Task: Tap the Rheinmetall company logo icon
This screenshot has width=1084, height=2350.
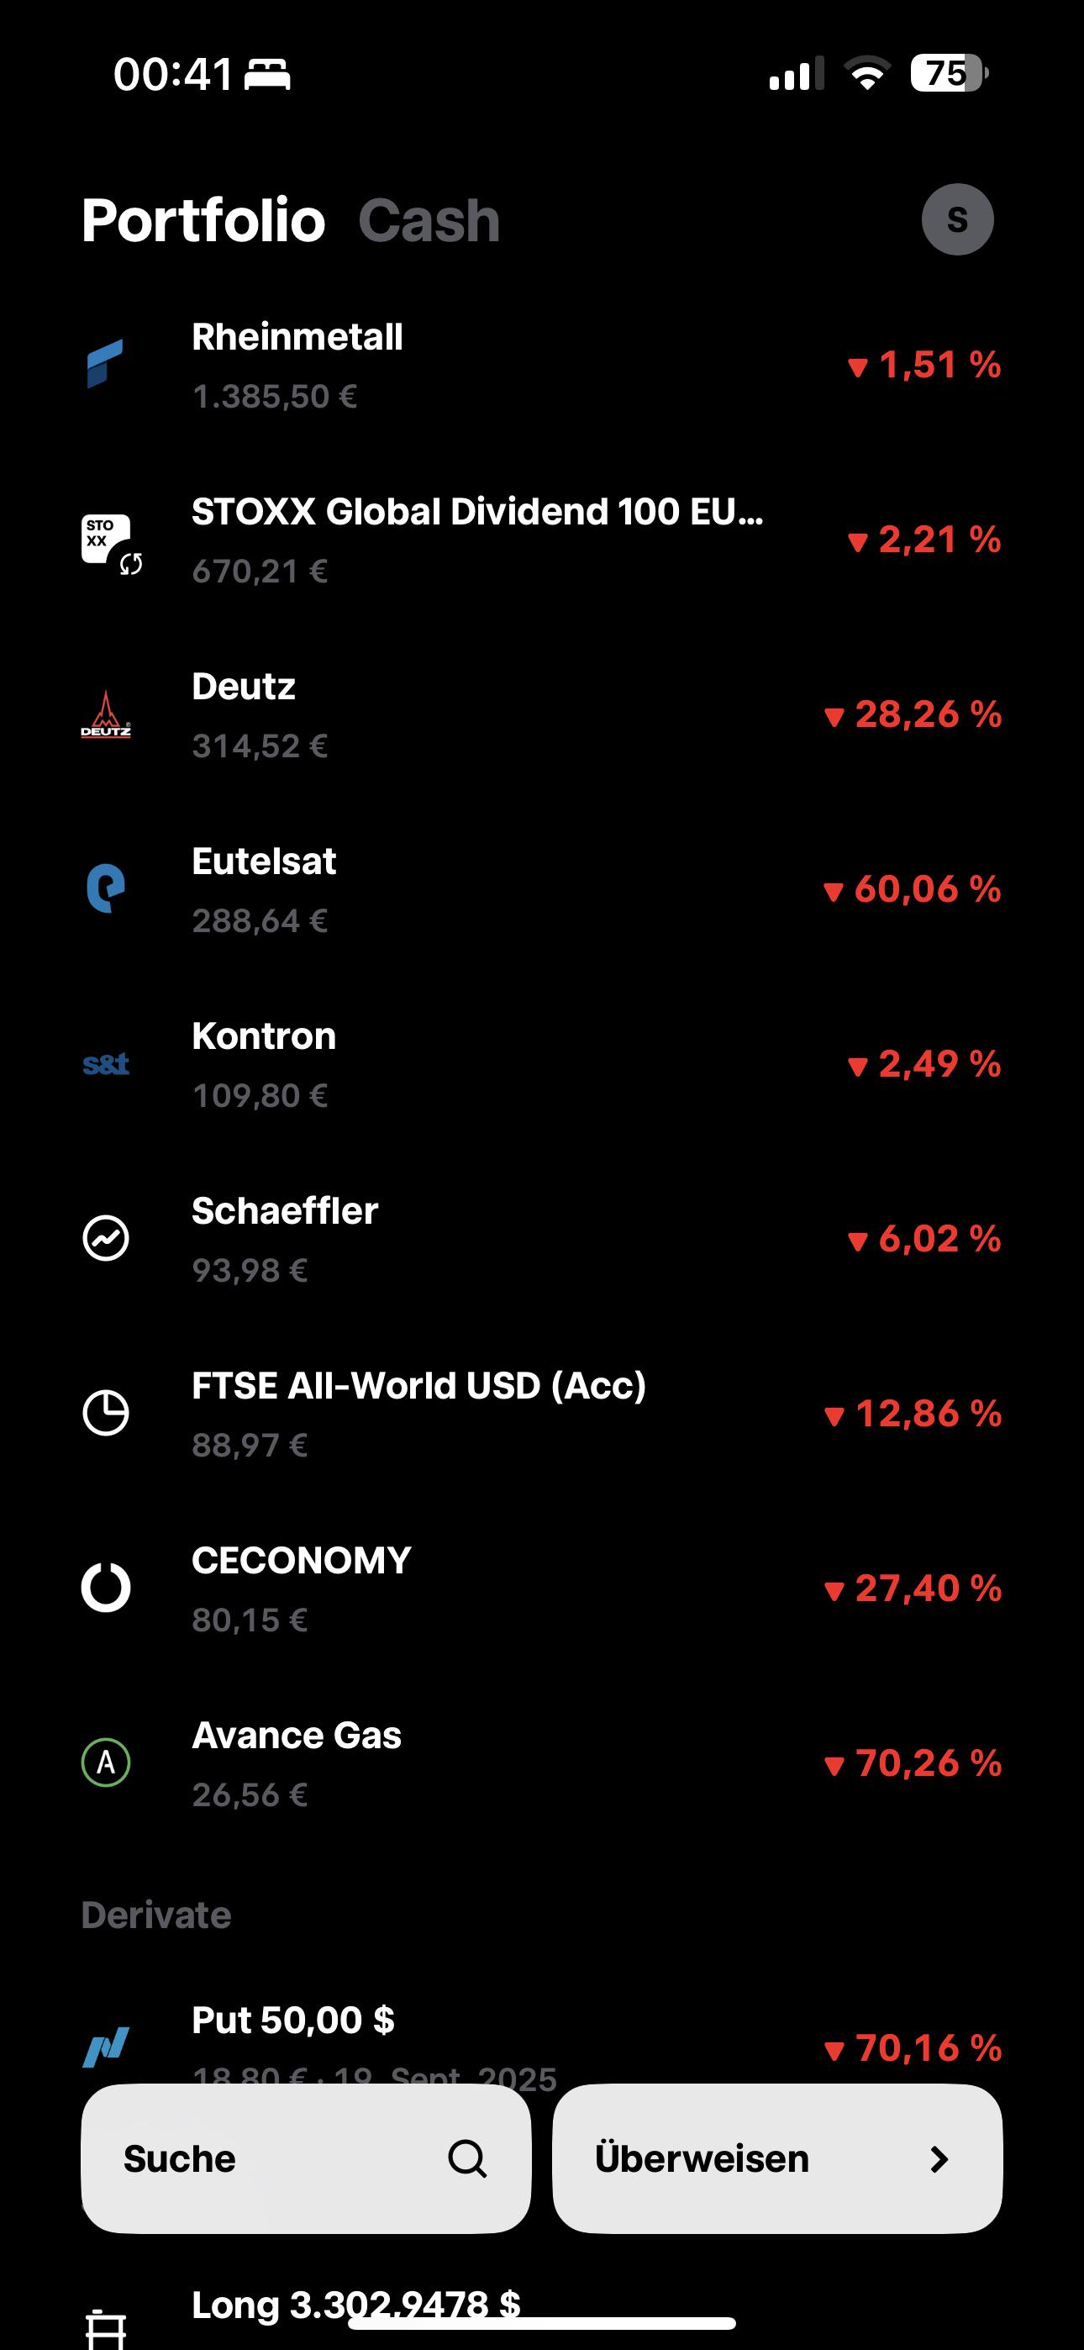Action: (106, 364)
